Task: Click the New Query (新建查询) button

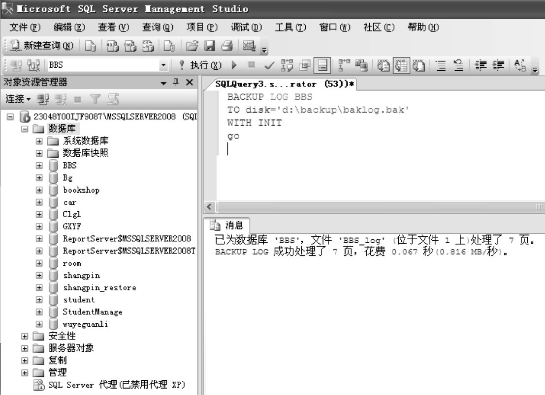Action: tap(42, 46)
